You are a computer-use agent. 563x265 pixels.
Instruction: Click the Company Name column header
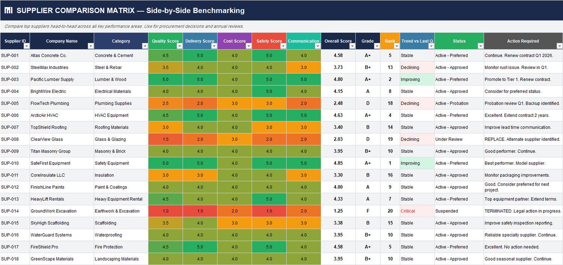(62, 41)
